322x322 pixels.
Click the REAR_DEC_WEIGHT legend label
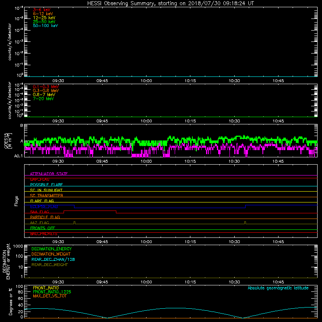[x=50, y=265]
